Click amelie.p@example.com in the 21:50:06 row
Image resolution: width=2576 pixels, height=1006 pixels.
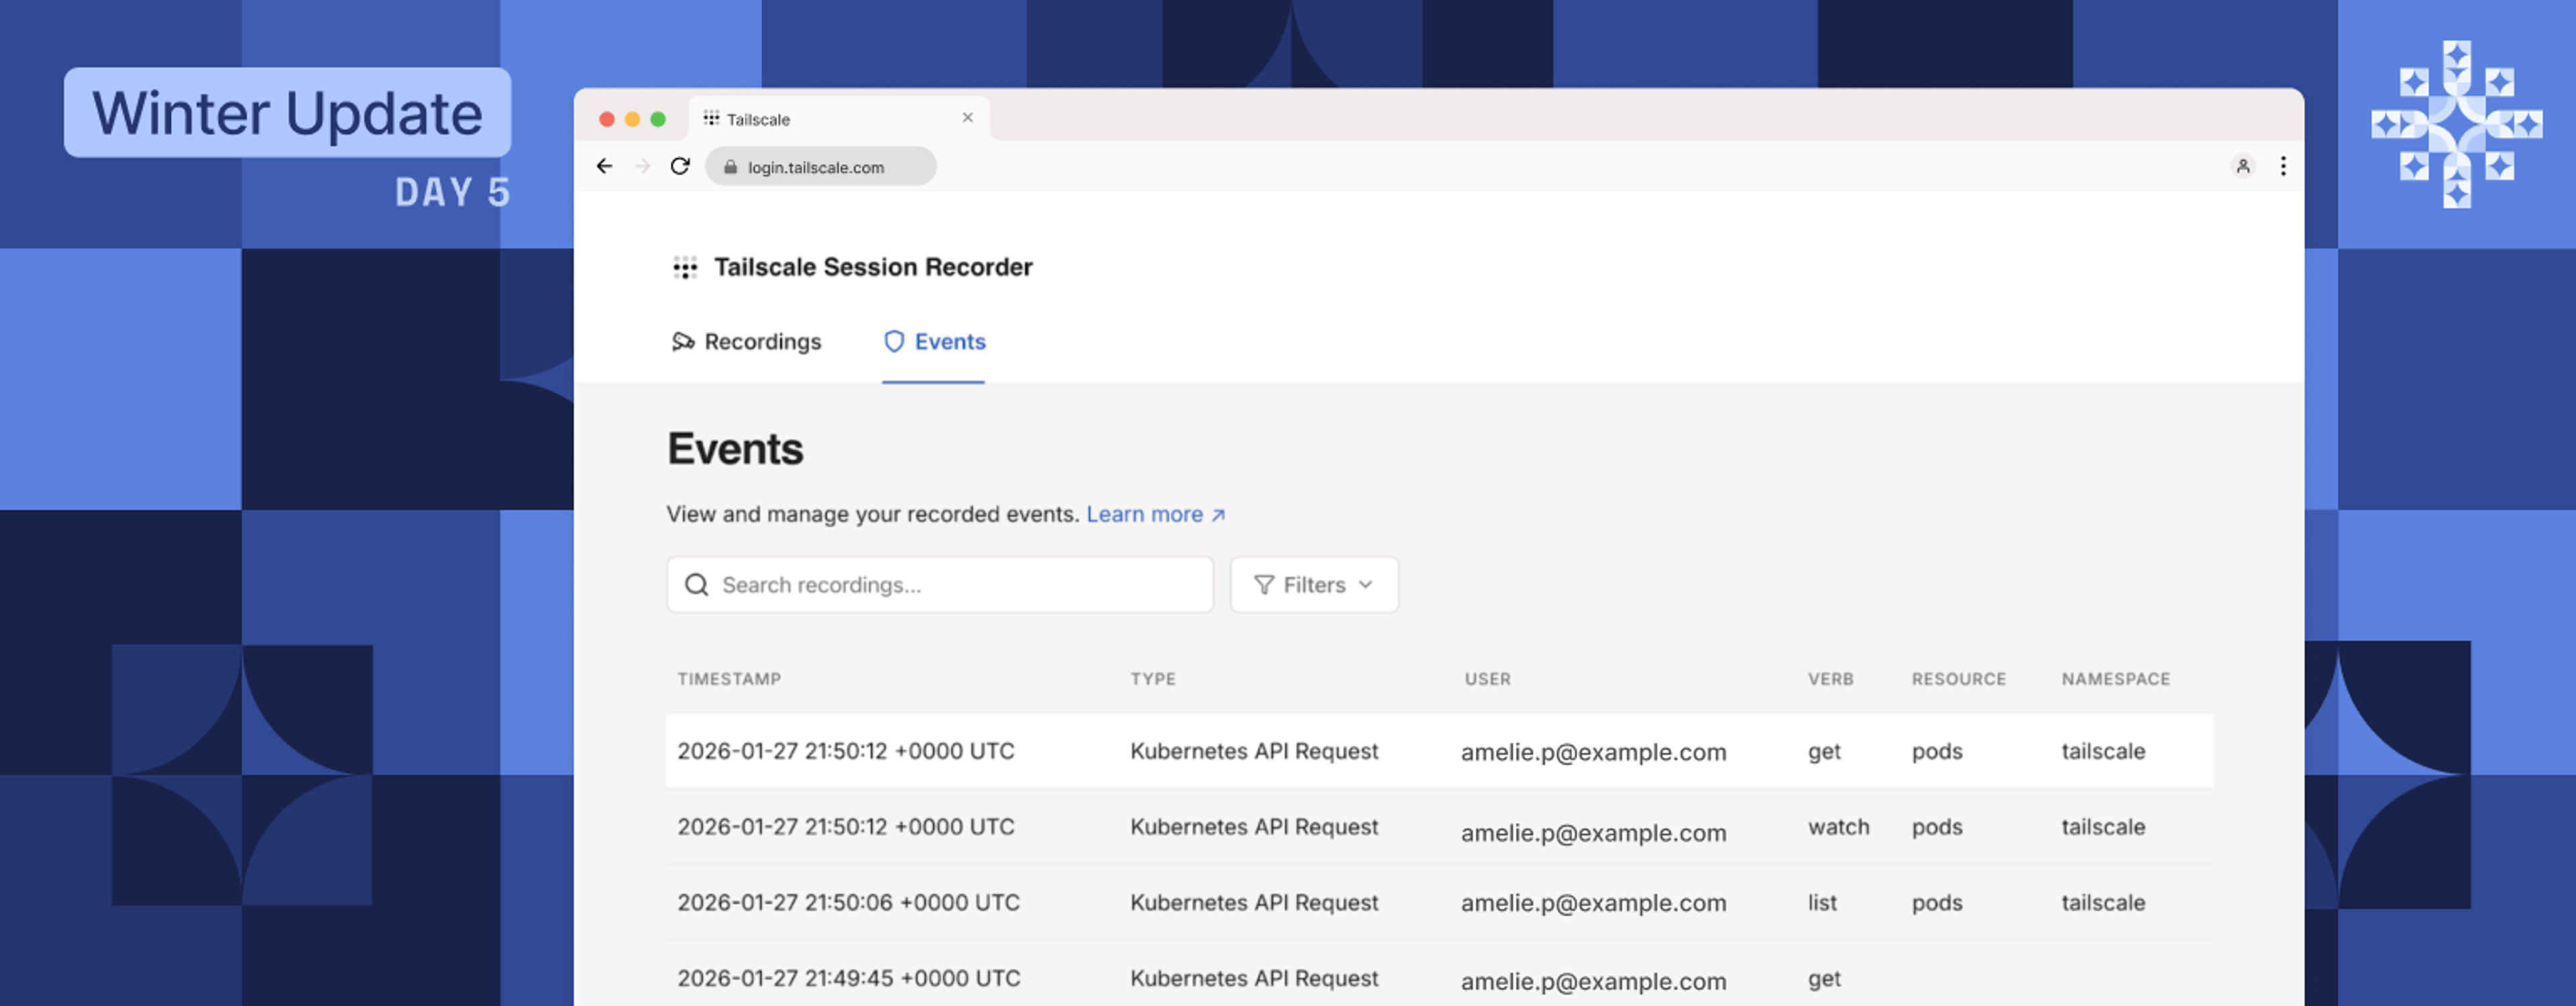[x=1593, y=903]
